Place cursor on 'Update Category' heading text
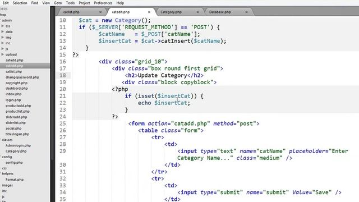The height and width of the screenshot is (202, 359). pyautogui.click(x=162, y=75)
